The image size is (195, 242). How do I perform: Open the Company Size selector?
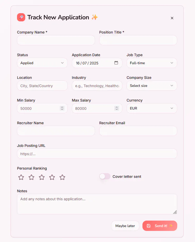click(x=152, y=86)
